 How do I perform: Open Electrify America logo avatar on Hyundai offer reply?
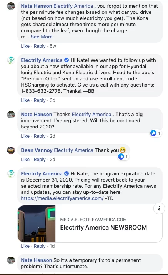tap(11, 60)
